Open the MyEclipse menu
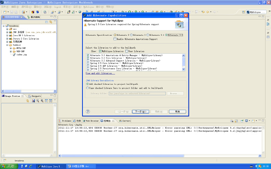 (x=88, y=7)
